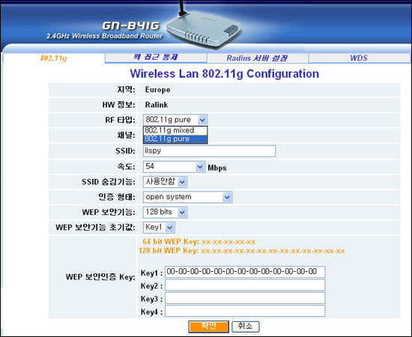The width and height of the screenshot is (412, 337).
Task: Open the SSID hide function dropdown
Action: pyautogui.click(x=182, y=182)
